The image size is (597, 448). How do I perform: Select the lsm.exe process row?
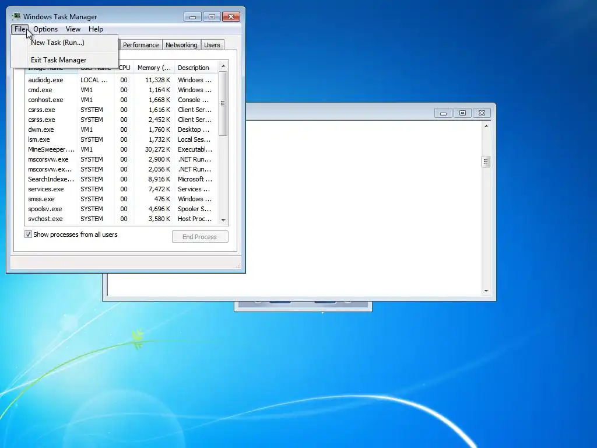(x=121, y=139)
